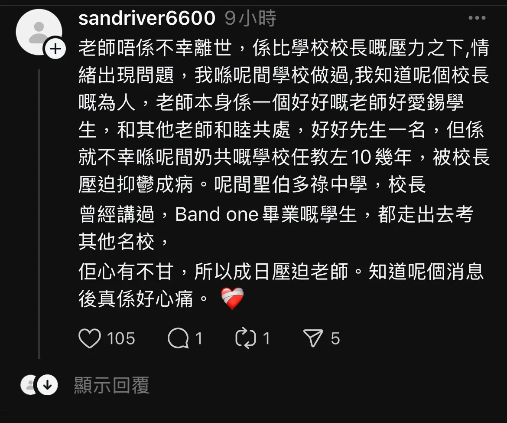The height and width of the screenshot is (423, 507).
Task: Click the post's opening line 老師唔係不幸離世
Action: tap(155, 48)
